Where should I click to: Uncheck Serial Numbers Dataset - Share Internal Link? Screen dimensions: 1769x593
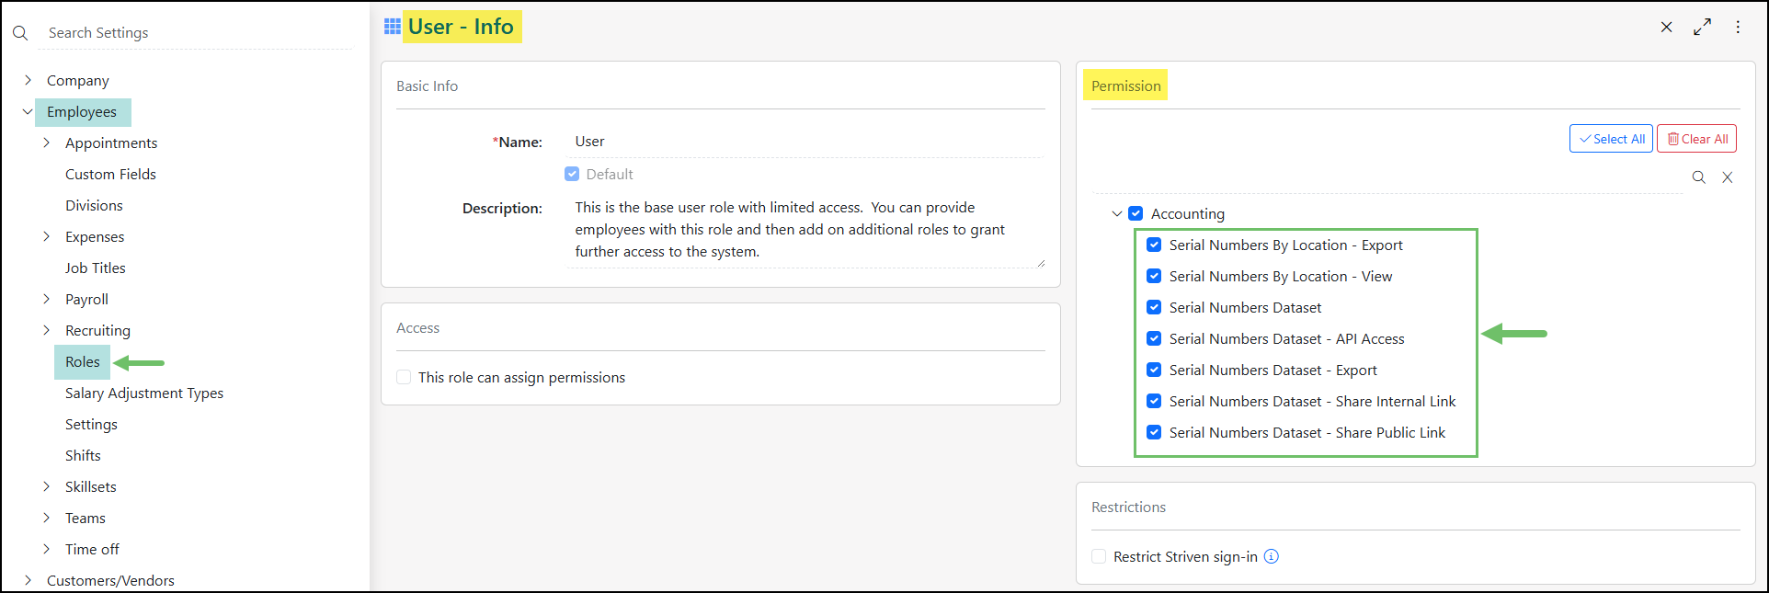point(1154,401)
